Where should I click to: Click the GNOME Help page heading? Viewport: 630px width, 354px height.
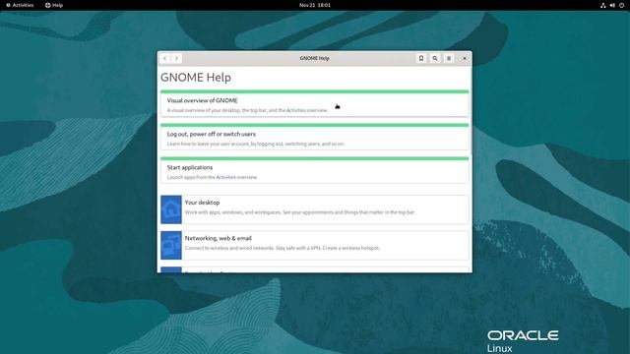[196, 78]
